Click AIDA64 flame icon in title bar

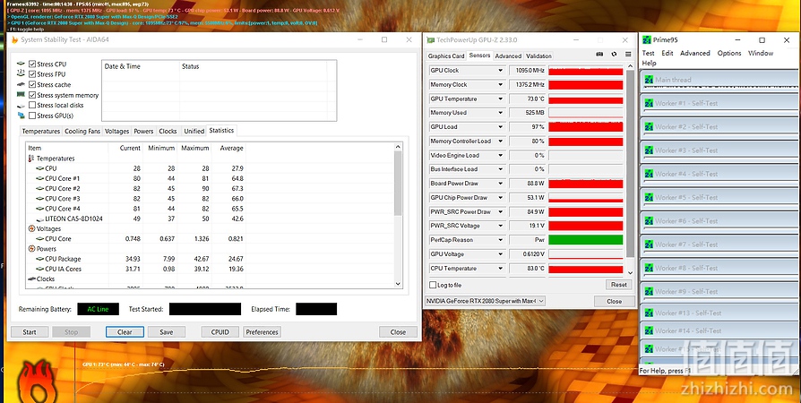pyautogui.click(x=14, y=39)
